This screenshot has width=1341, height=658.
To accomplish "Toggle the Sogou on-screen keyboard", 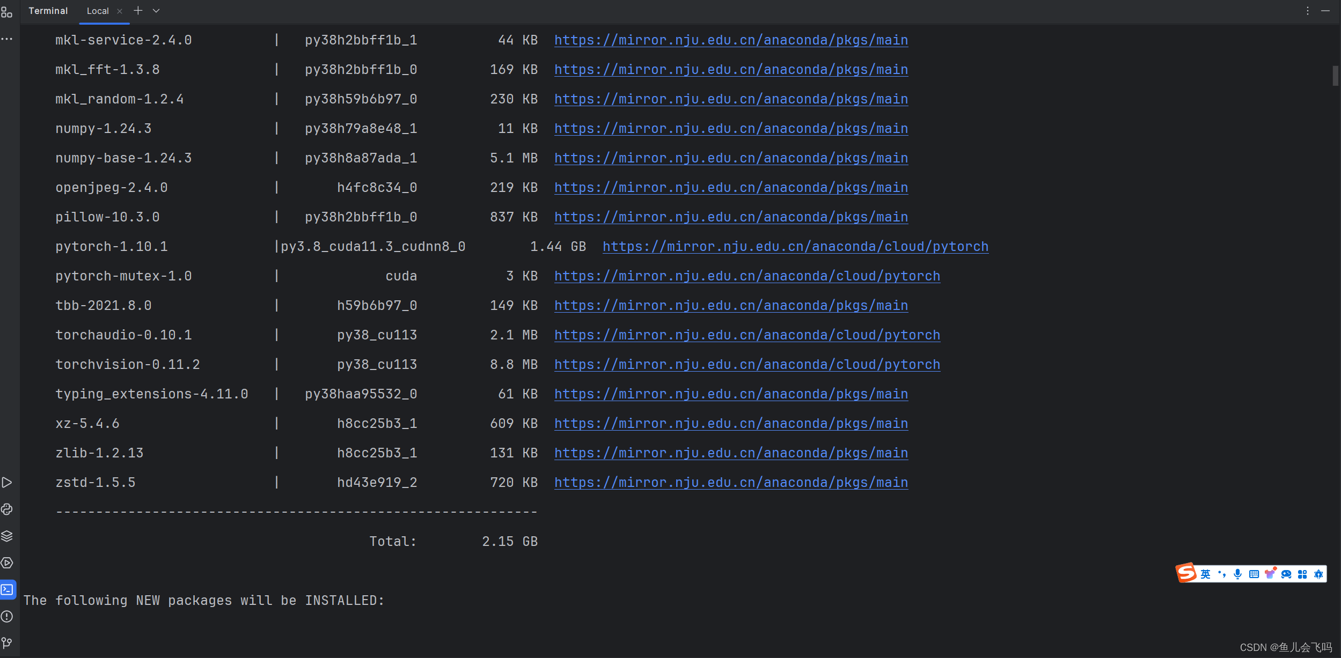I will (1254, 575).
